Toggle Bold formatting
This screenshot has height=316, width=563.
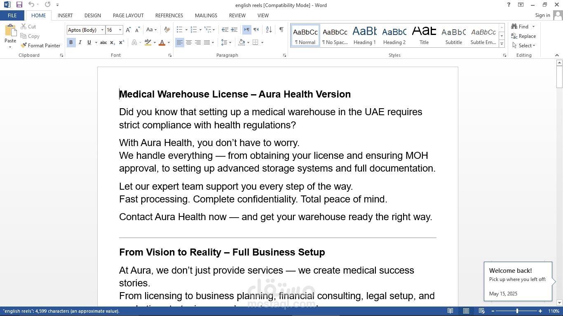point(71,42)
